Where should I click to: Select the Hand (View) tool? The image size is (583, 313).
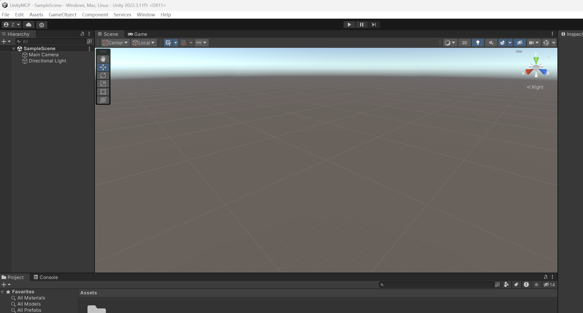coord(103,59)
